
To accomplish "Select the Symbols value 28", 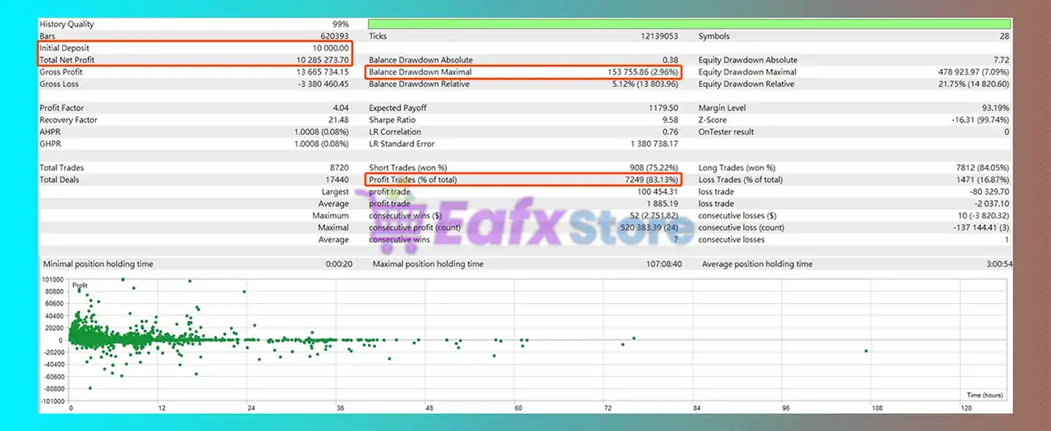I will coord(1004,36).
